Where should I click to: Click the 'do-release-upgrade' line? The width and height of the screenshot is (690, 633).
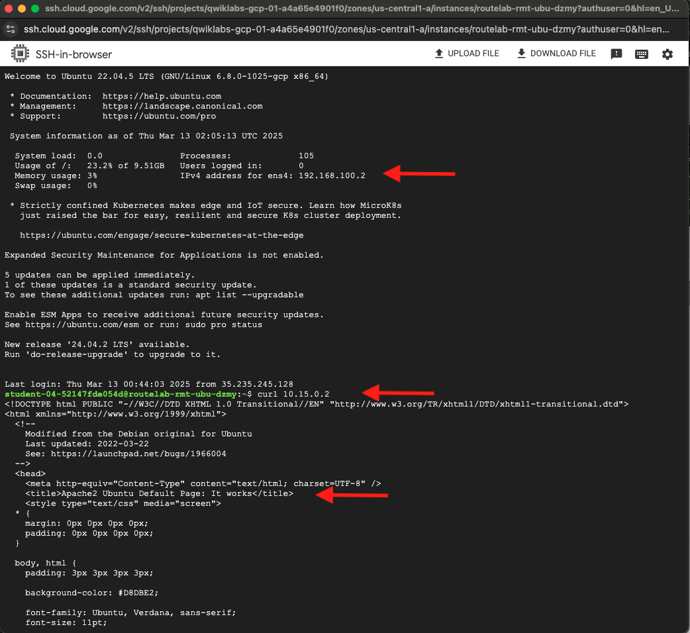pos(113,354)
